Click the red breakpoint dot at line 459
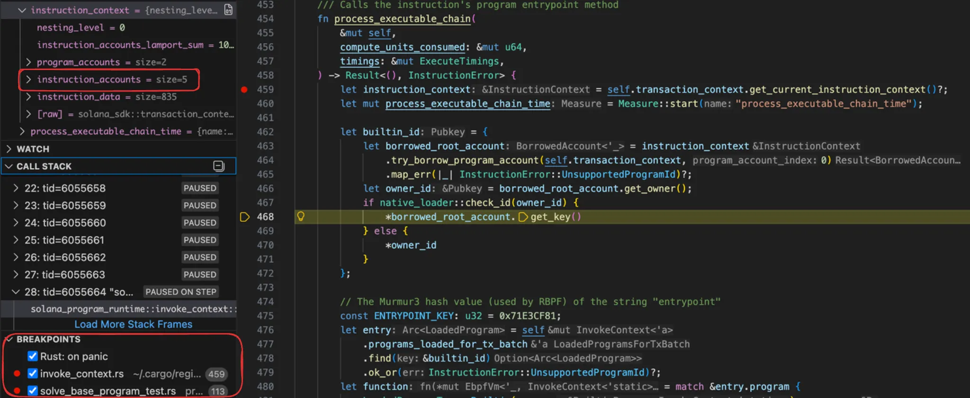Image resolution: width=970 pixels, height=398 pixels. (244, 89)
